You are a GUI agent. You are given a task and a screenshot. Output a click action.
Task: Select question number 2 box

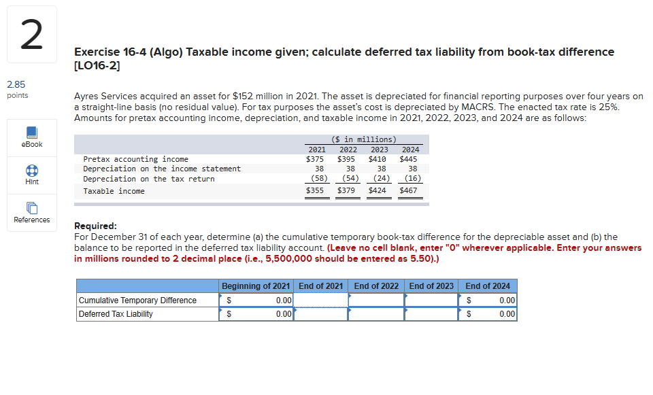coord(32,35)
